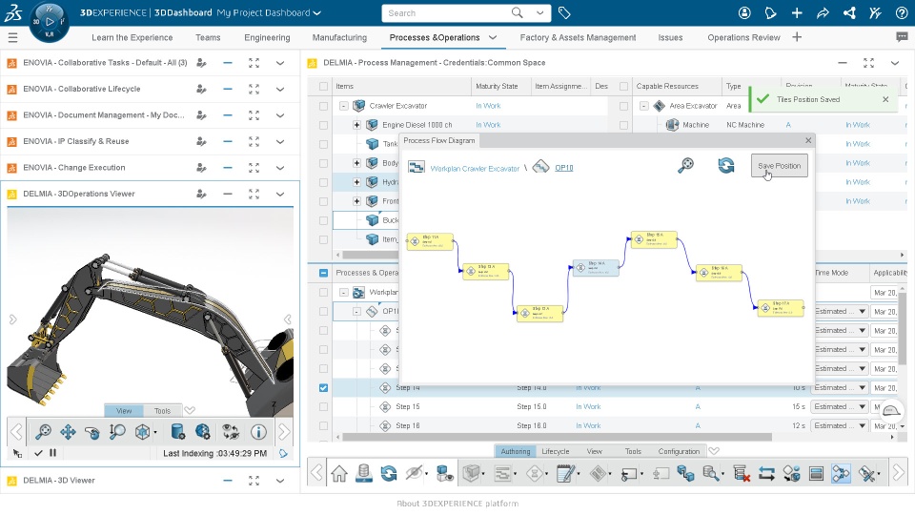Click share icon on ENOVIA Collaborative Lifecycle widget

(x=201, y=89)
